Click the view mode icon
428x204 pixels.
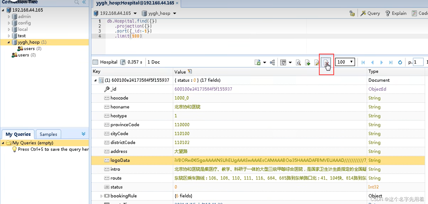283,62
